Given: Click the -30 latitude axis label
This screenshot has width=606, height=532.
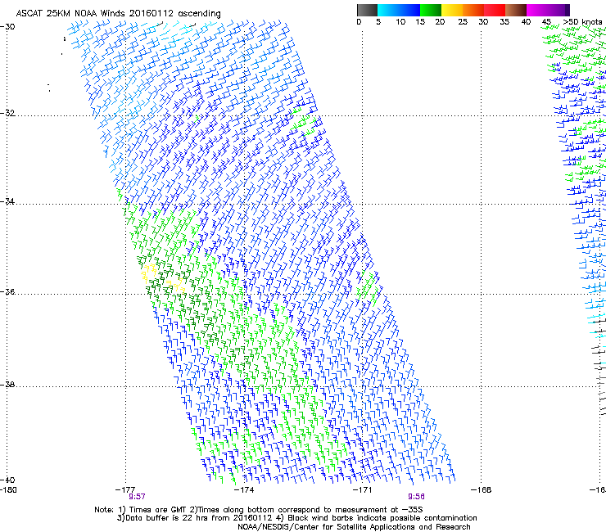Looking at the screenshot, I should (7, 27).
